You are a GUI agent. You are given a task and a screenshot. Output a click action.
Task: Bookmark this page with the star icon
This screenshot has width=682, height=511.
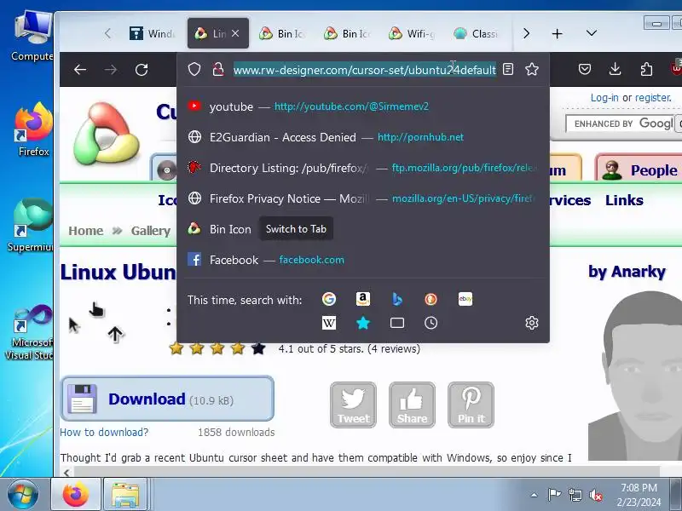[x=532, y=69]
